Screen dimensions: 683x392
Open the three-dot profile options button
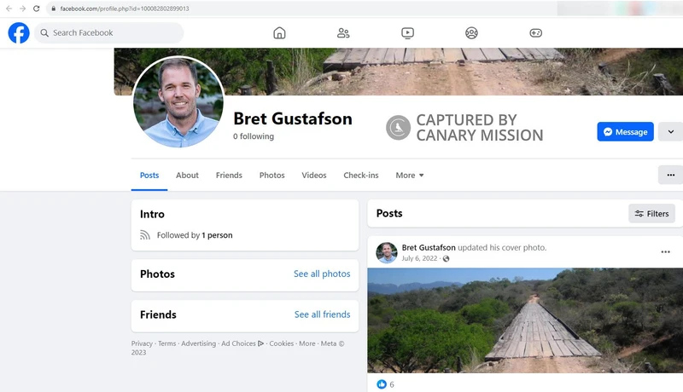click(x=670, y=176)
